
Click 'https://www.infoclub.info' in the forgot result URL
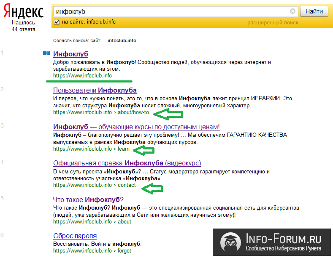82,251
